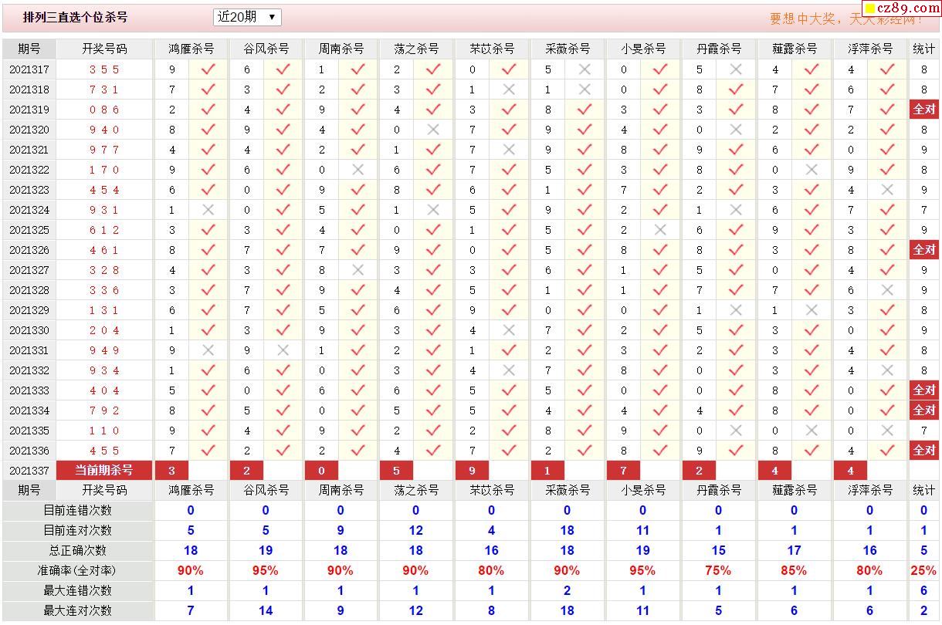
Task: Click the 全对 badge in row 2021333
Action: tap(924, 390)
